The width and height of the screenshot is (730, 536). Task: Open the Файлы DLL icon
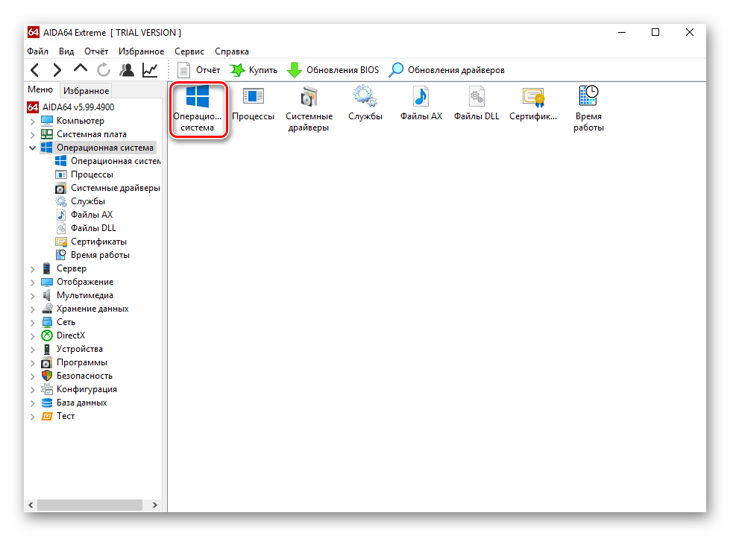point(476,104)
